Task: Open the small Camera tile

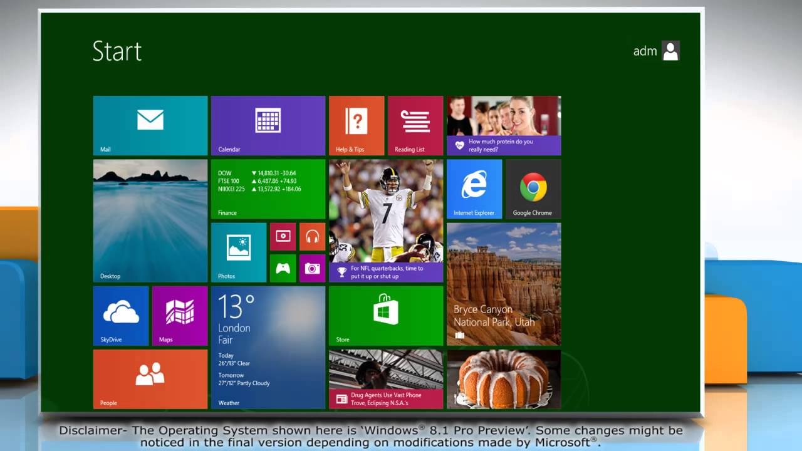Action: tap(312, 268)
